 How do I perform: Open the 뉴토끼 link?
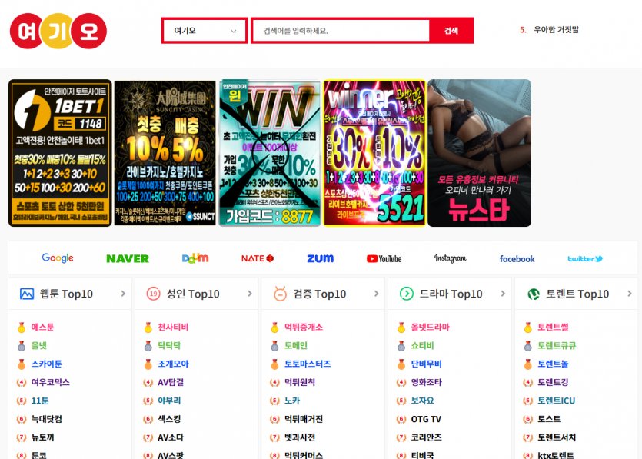point(42,437)
